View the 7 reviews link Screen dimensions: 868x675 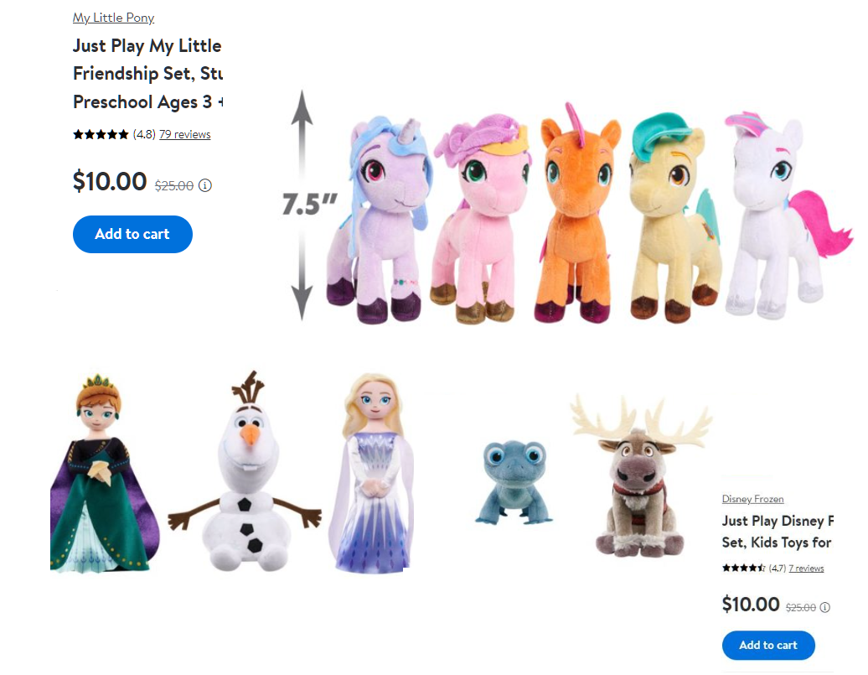pos(806,568)
